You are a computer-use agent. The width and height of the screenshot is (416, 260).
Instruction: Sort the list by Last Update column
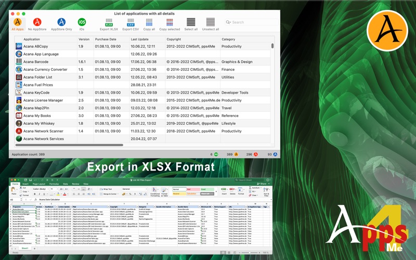[139, 39]
